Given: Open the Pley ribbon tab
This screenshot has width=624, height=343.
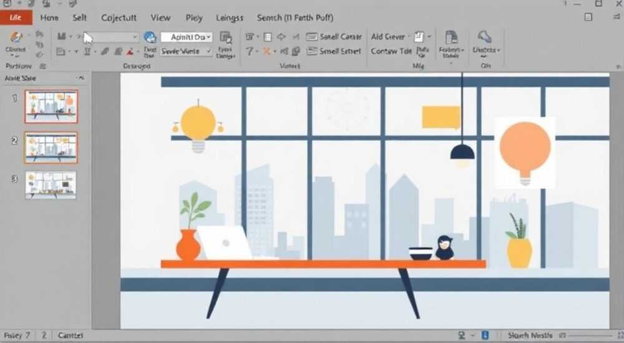Looking at the screenshot, I should [x=194, y=18].
